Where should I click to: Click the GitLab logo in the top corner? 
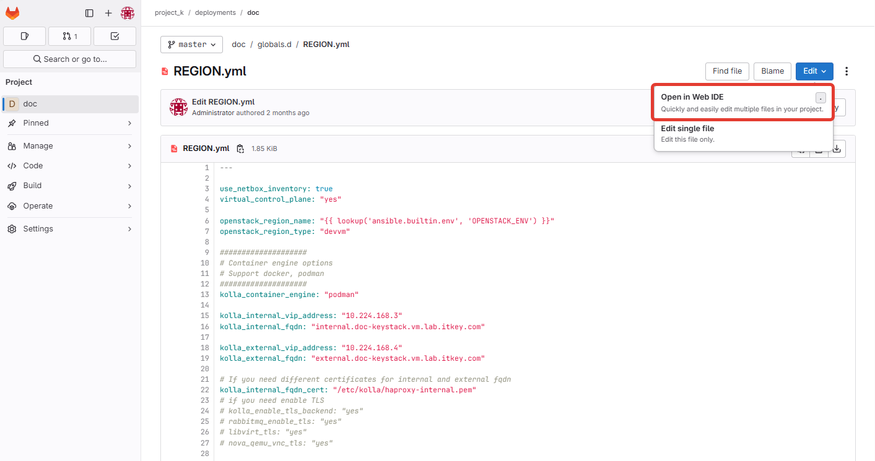(x=12, y=12)
